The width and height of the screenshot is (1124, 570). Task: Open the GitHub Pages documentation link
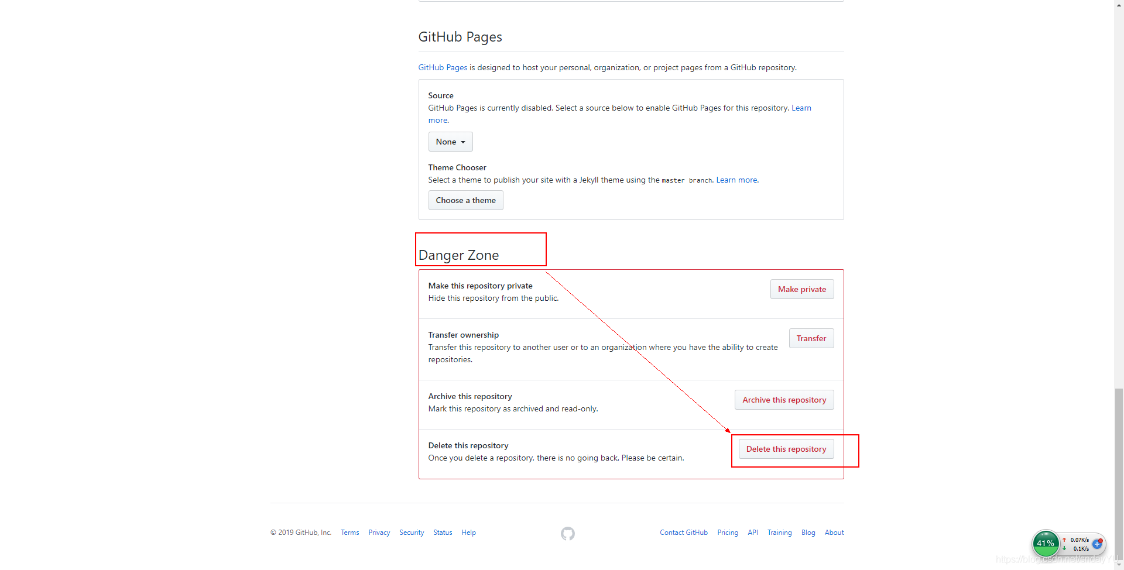point(443,67)
